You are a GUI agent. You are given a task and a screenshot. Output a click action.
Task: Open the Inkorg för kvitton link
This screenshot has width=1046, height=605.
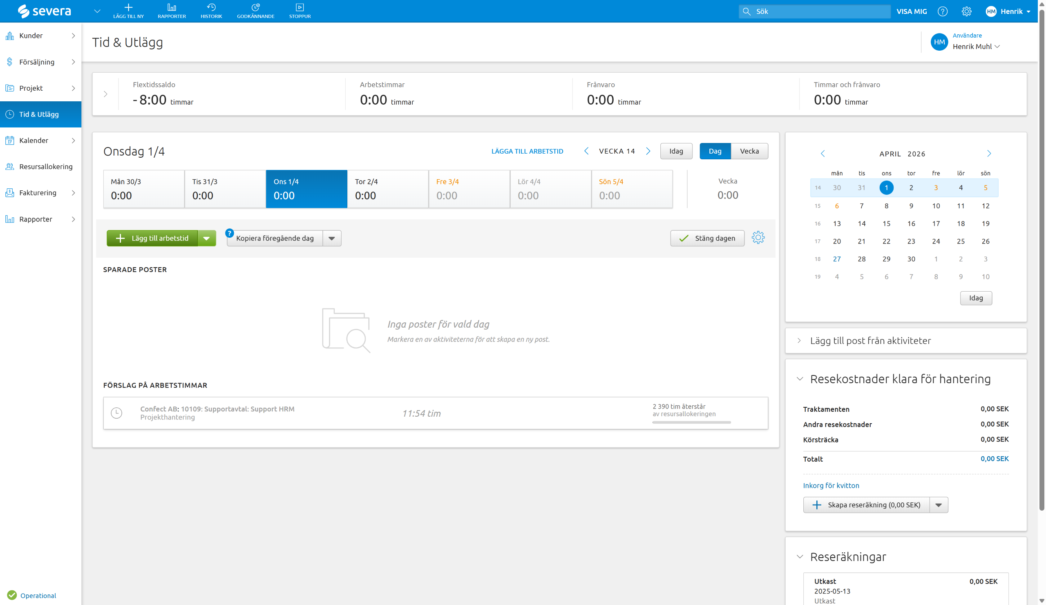pos(831,485)
